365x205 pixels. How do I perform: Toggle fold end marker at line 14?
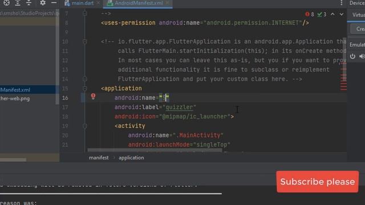85,79
